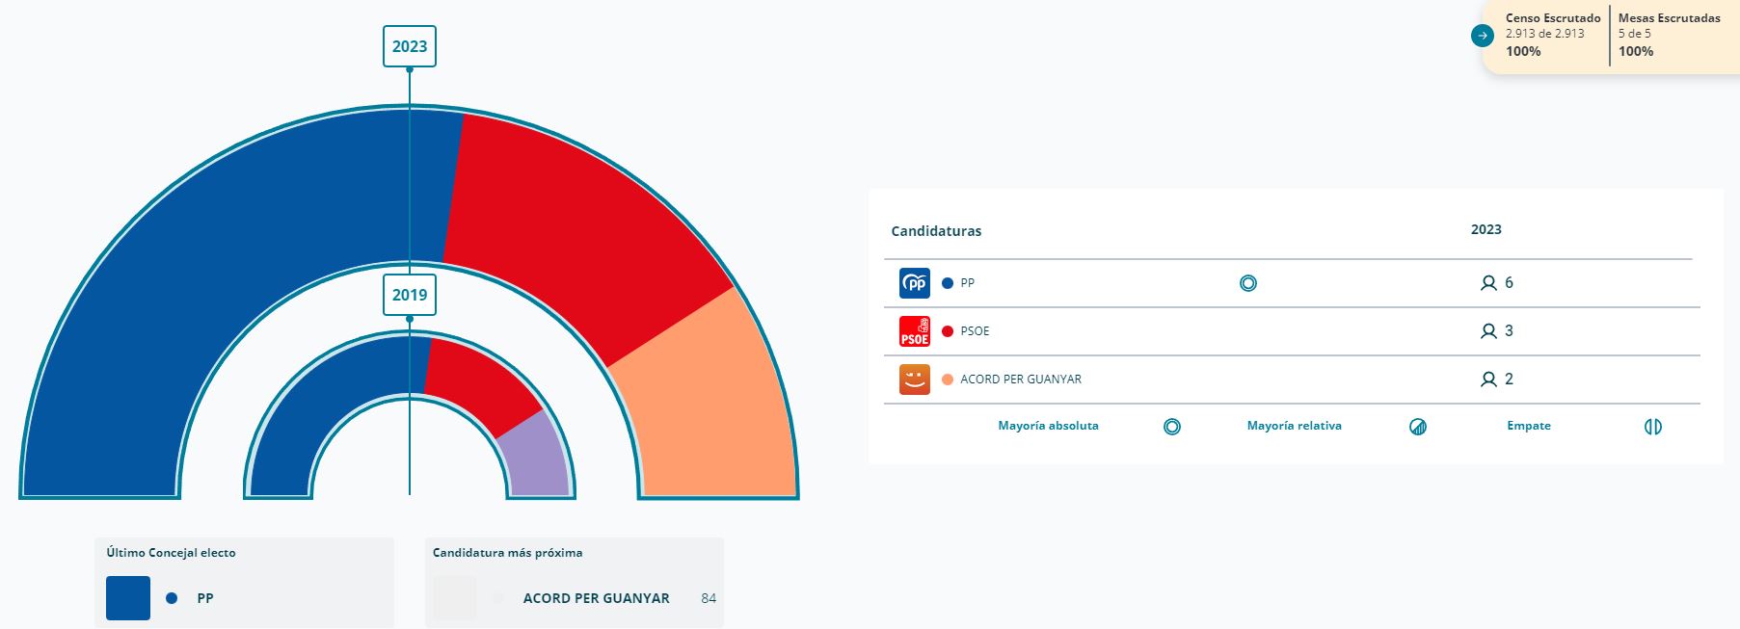This screenshot has width=1740, height=629.
Task: Click the councillor seat icon for PSOE
Action: (x=1488, y=331)
